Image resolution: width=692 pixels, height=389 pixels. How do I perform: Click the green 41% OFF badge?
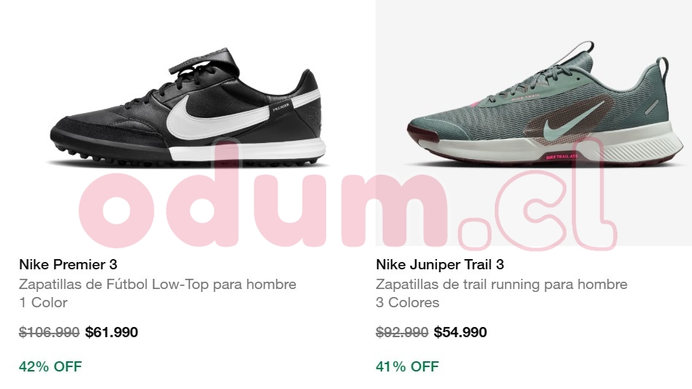[x=407, y=366]
